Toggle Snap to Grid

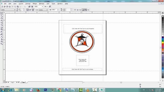[x=75, y=10]
